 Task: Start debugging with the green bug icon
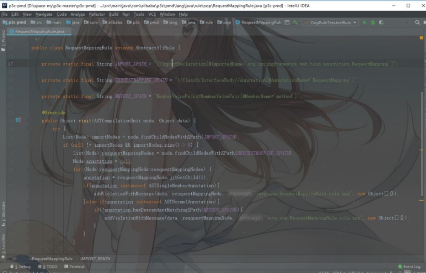coord(373,23)
